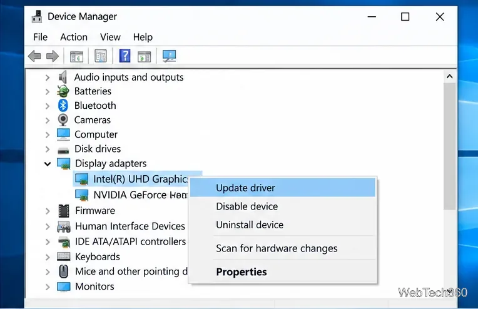Viewport: 478px width, 309px height.
Task: Click the Cameras webcam icon
Action: click(x=63, y=119)
